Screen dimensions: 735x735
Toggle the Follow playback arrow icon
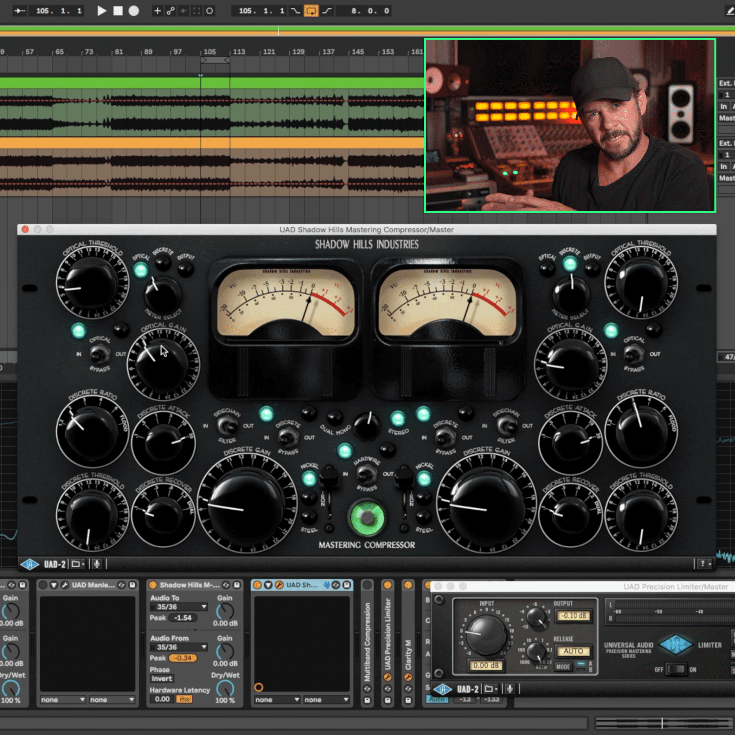pos(20,11)
